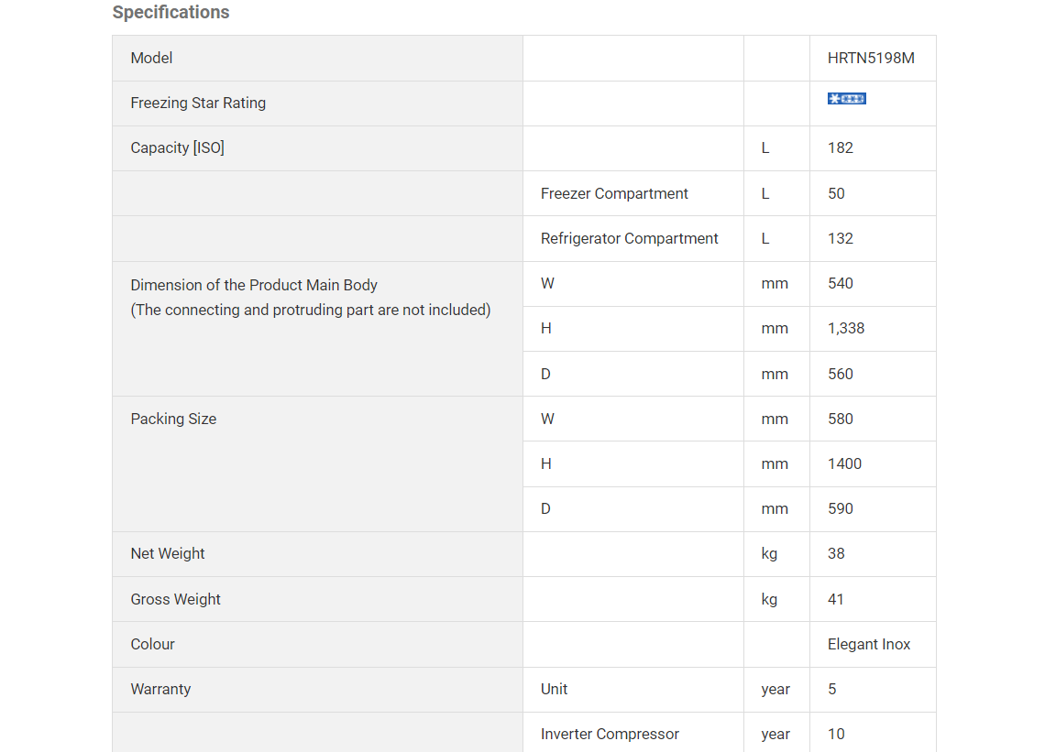Viewport: 1056px width, 752px height.
Task: Click the Freezer Compartment cell
Action: [x=614, y=193]
